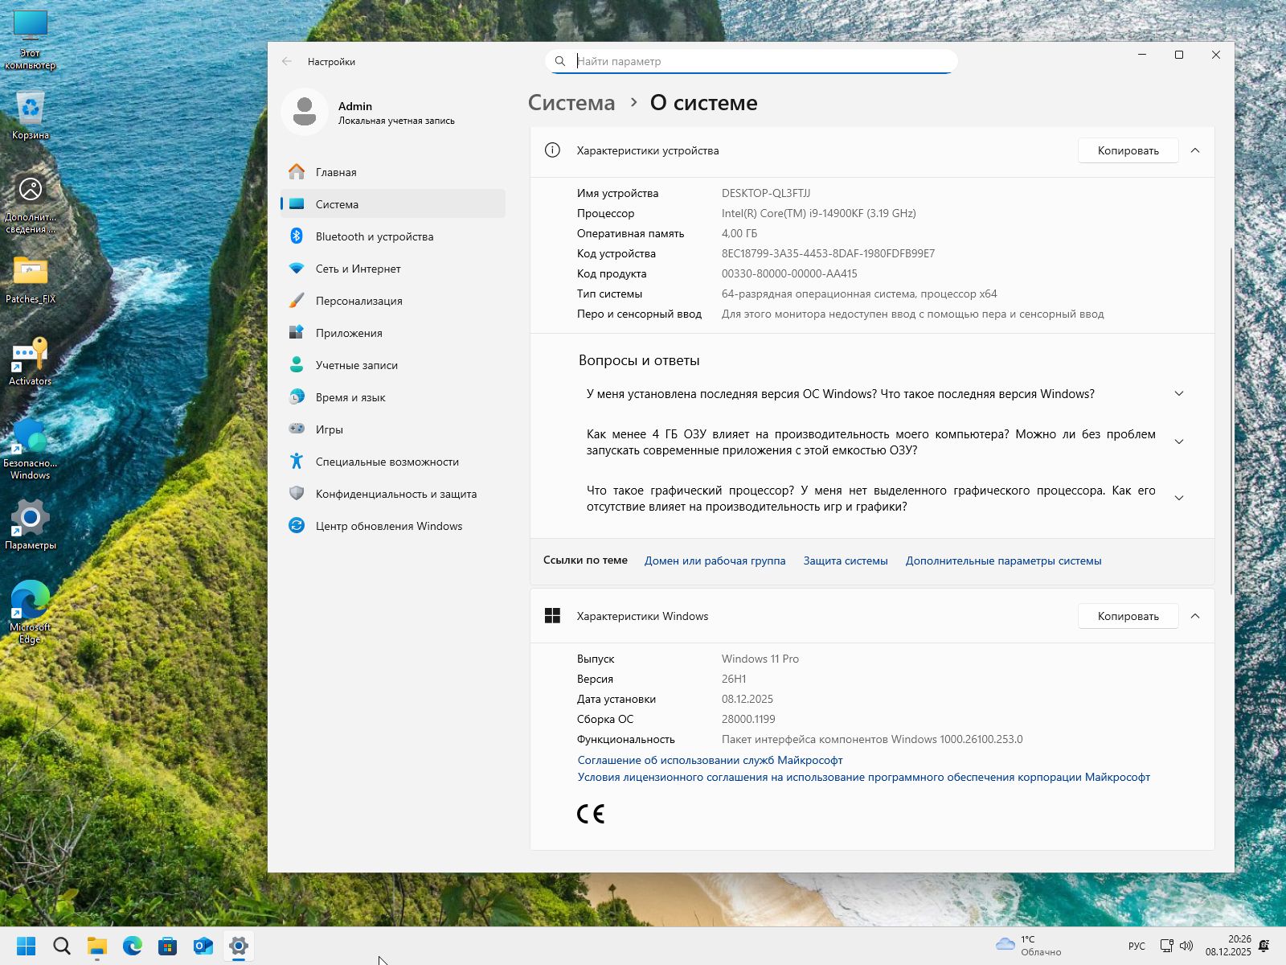Image resolution: width=1286 pixels, height=965 pixels.
Task: Collapse the Windows specifications section
Action: tap(1195, 616)
